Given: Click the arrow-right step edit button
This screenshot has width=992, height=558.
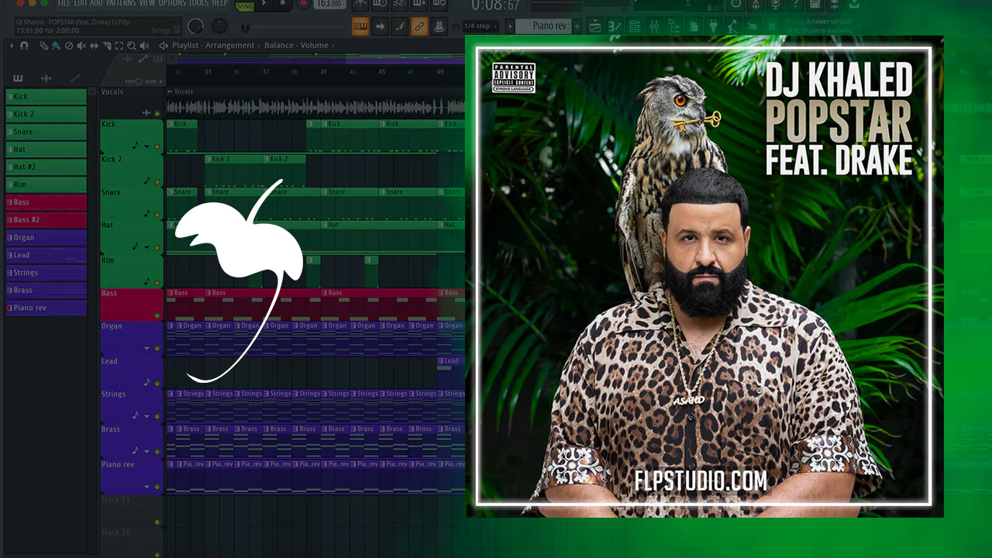Looking at the screenshot, I should [381, 26].
